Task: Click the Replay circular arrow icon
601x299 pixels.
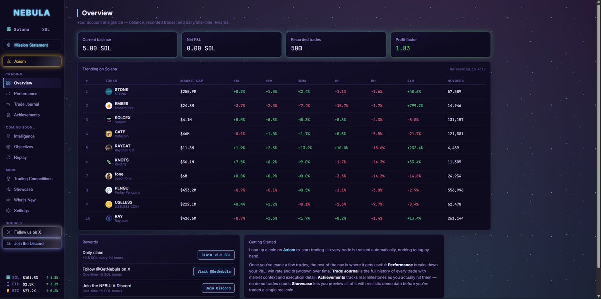Action: coord(8,157)
